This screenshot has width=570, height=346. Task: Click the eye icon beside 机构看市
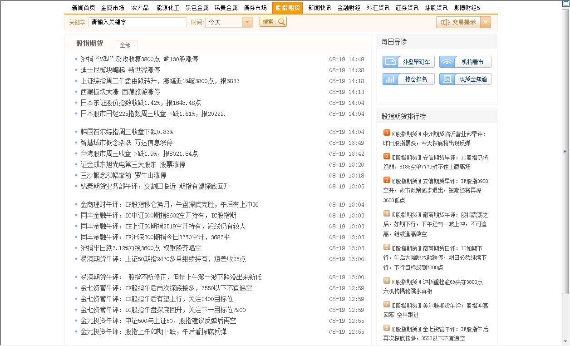pyautogui.click(x=447, y=62)
